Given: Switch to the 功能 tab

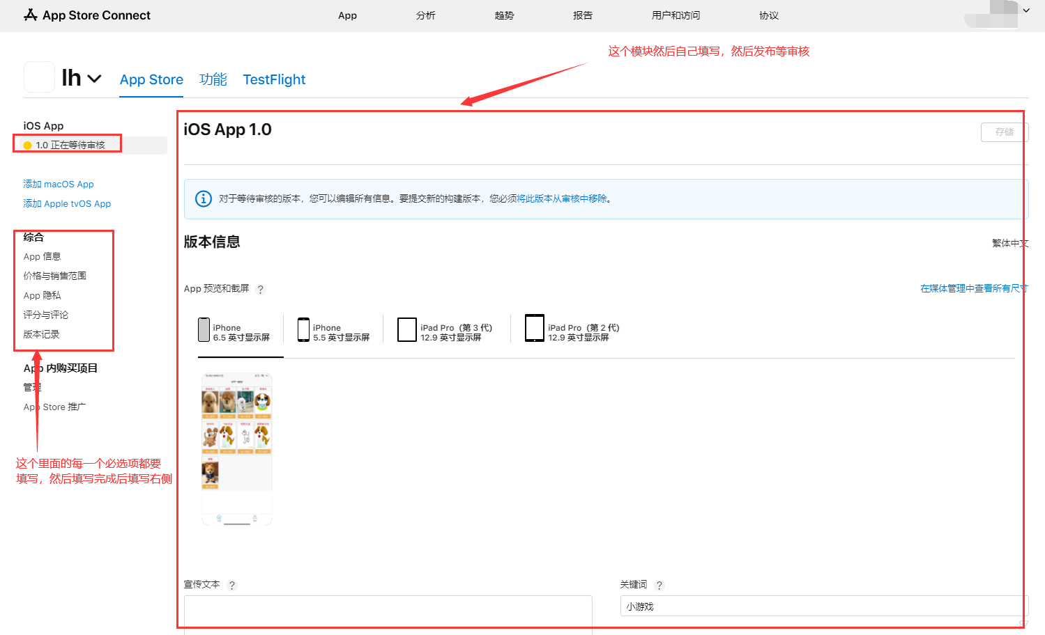Looking at the screenshot, I should click(x=213, y=79).
